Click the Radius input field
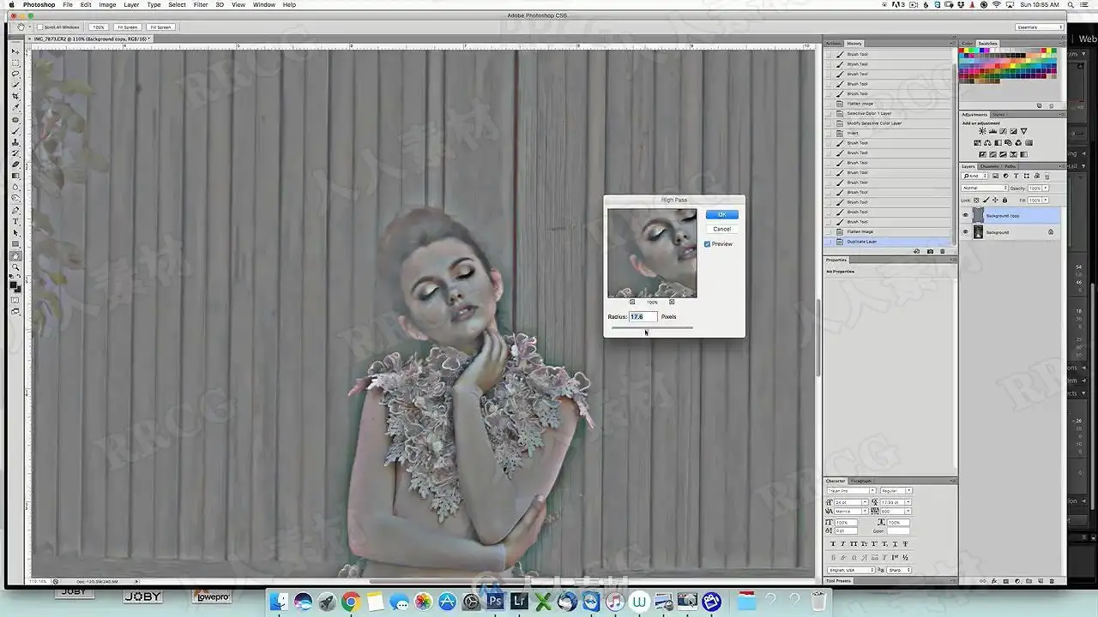The height and width of the screenshot is (617, 1098). (x=643, y=317)
